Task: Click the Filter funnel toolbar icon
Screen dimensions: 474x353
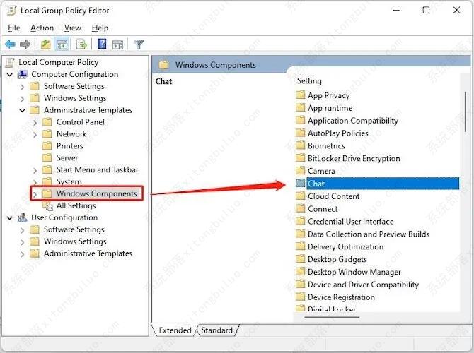Action: 139,44
